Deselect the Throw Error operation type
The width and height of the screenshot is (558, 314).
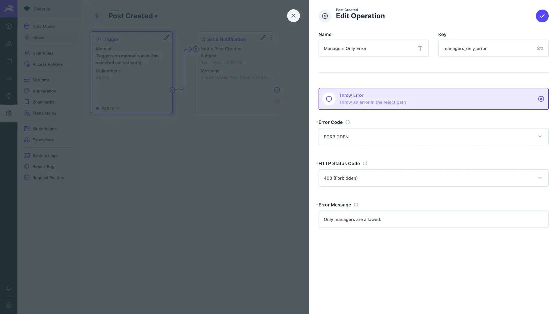541,99
